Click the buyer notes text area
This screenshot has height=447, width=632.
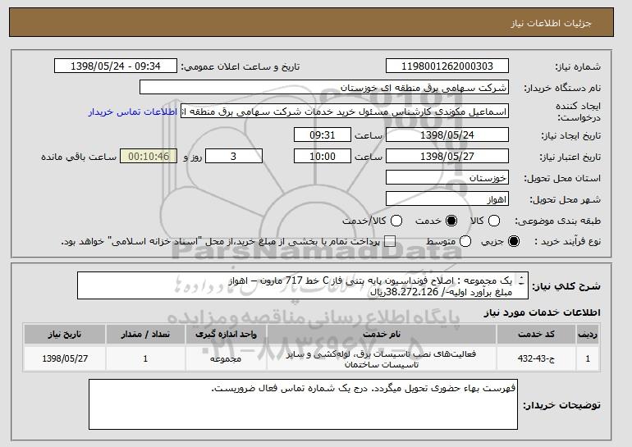tap(304, 402)
